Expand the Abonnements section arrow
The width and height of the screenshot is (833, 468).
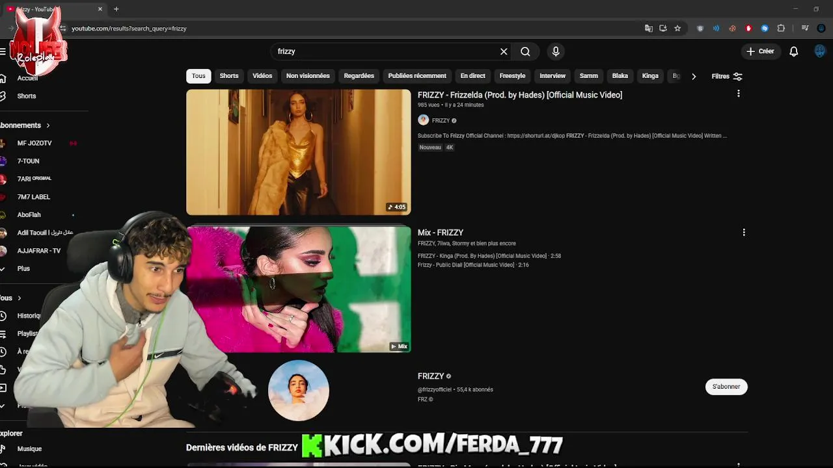48,125
